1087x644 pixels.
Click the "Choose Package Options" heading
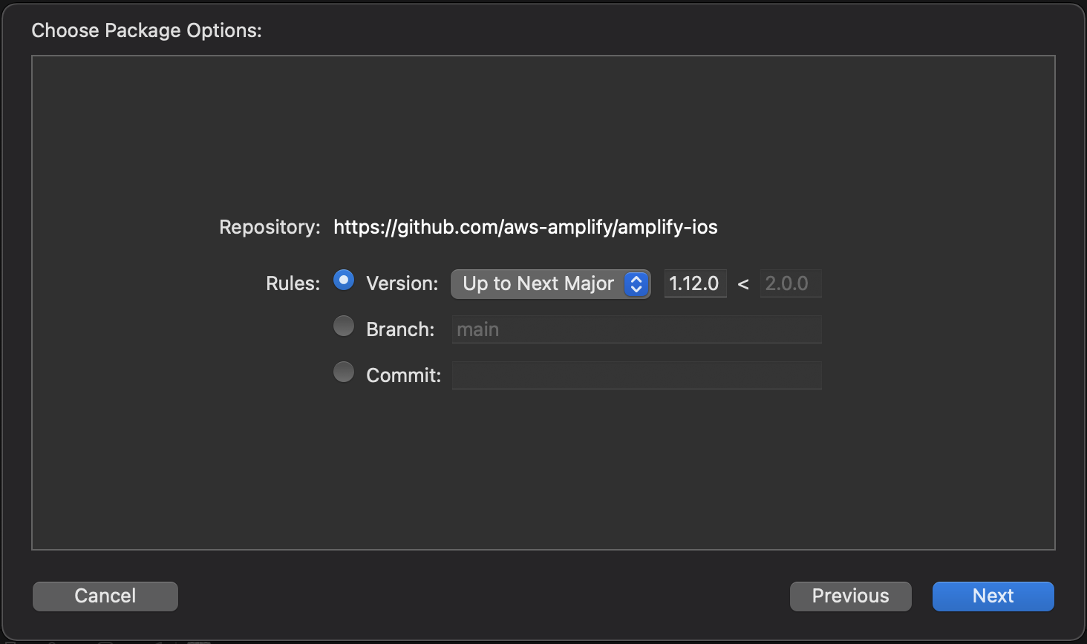coord(146,30)
